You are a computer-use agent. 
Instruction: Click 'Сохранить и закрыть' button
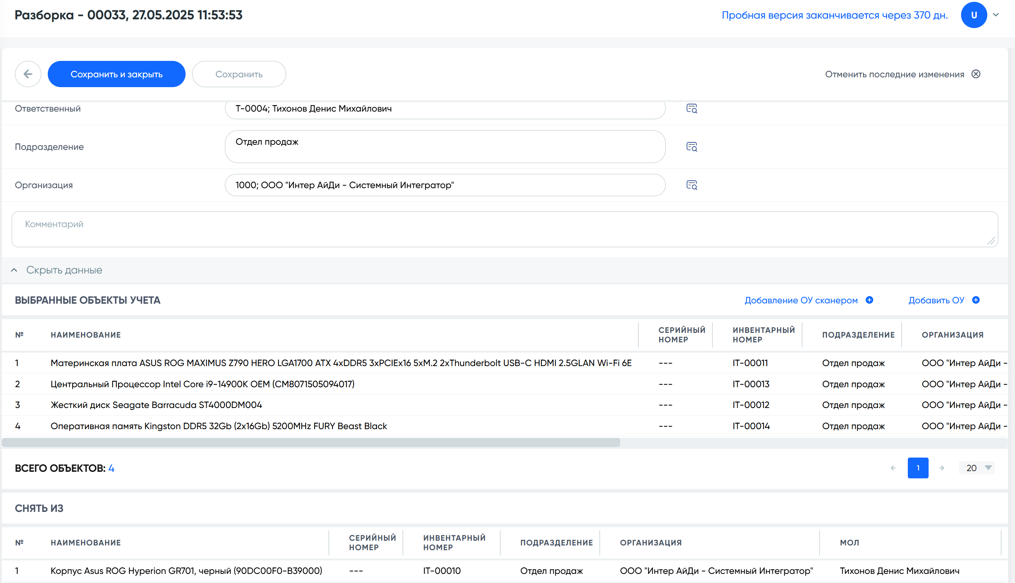[117, 74]
